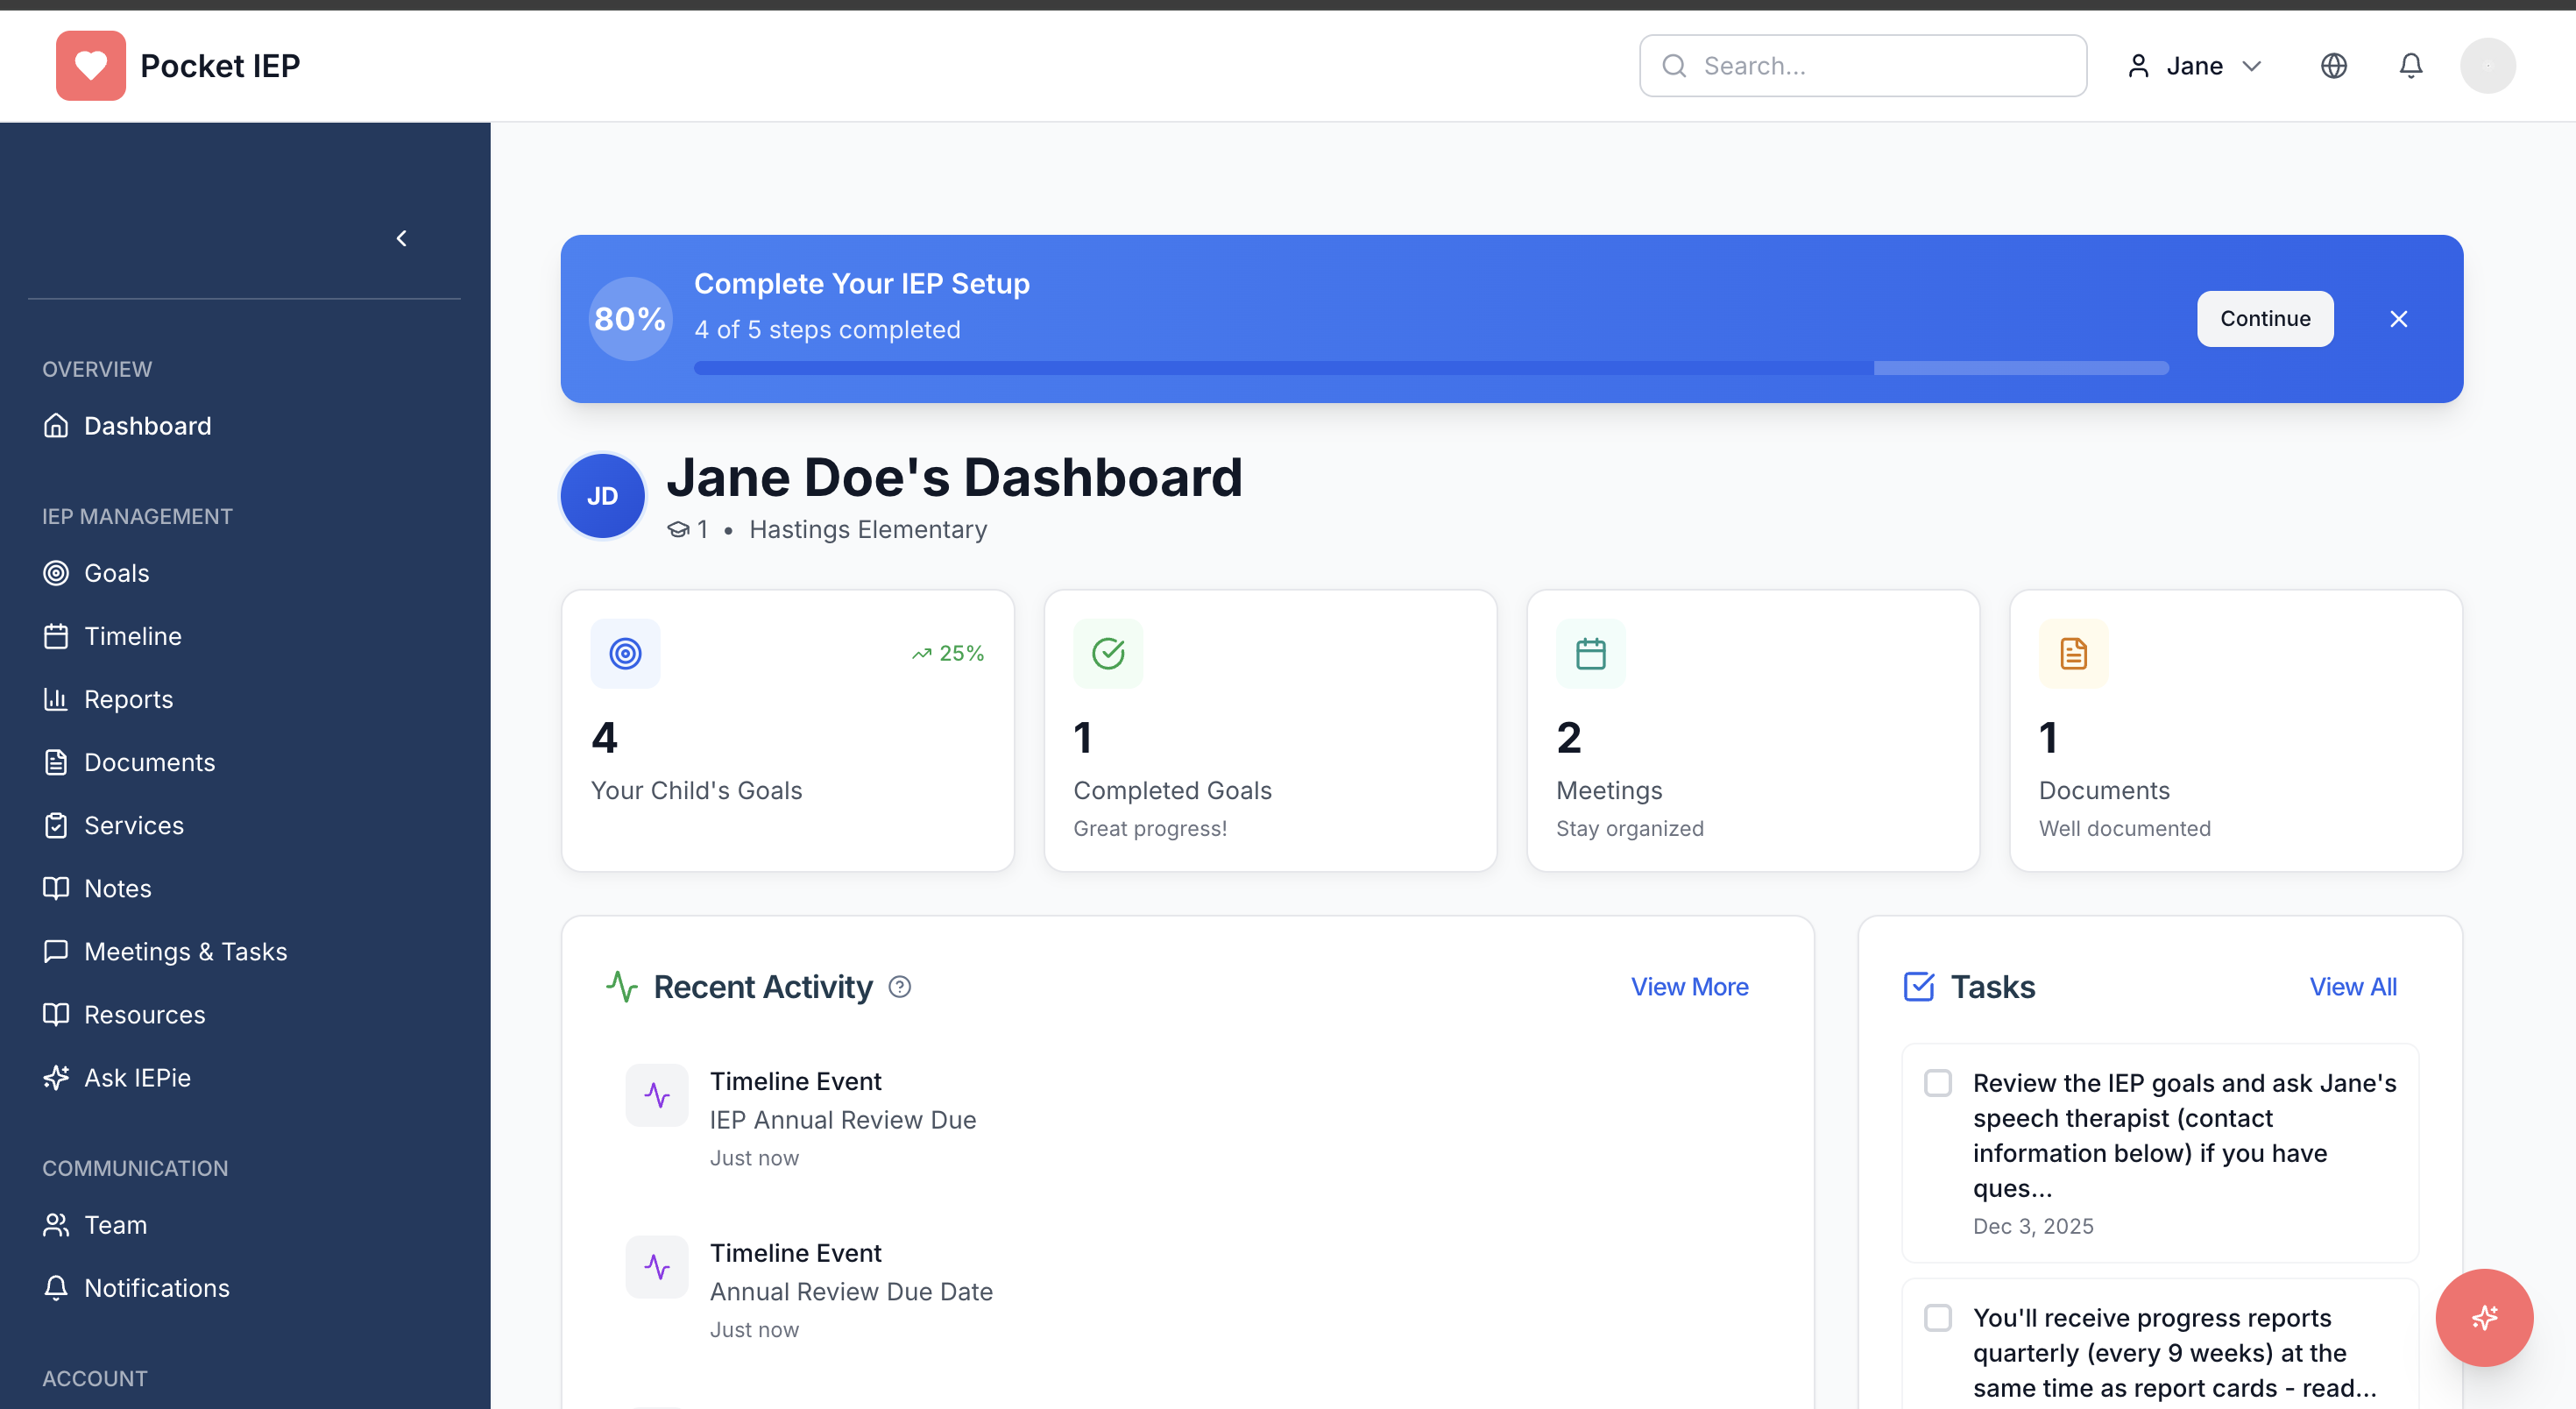
Task: Collapse the sidebar with chevron
Action: (x=402, y=238)
